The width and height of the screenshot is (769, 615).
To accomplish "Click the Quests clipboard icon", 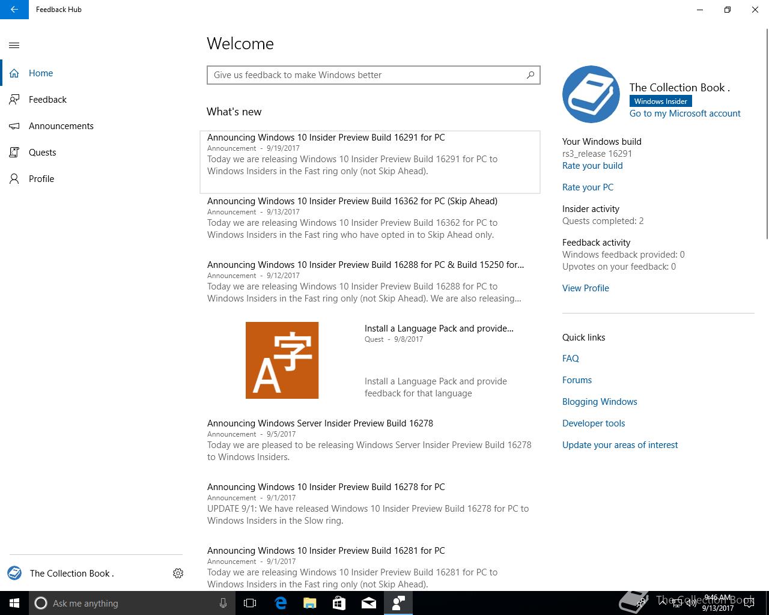I will 14,153.
